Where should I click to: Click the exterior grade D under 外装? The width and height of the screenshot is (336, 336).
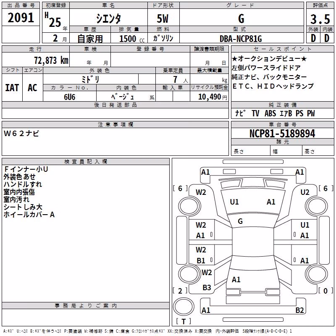(313, 38)
